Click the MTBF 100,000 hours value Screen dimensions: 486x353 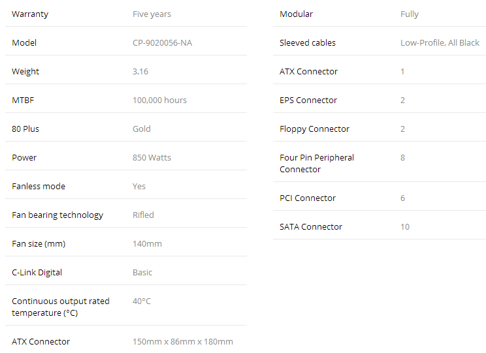159,100
